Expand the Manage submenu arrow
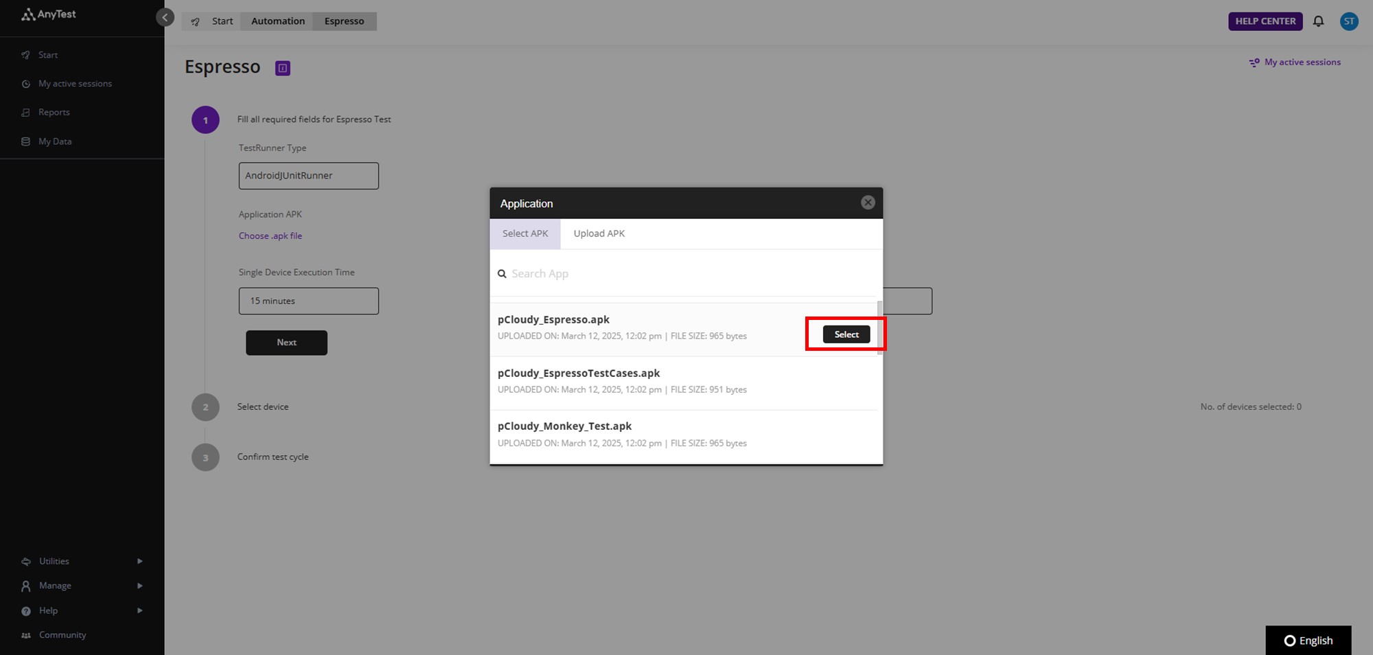 pyautogui.click(x=140, y=586)
